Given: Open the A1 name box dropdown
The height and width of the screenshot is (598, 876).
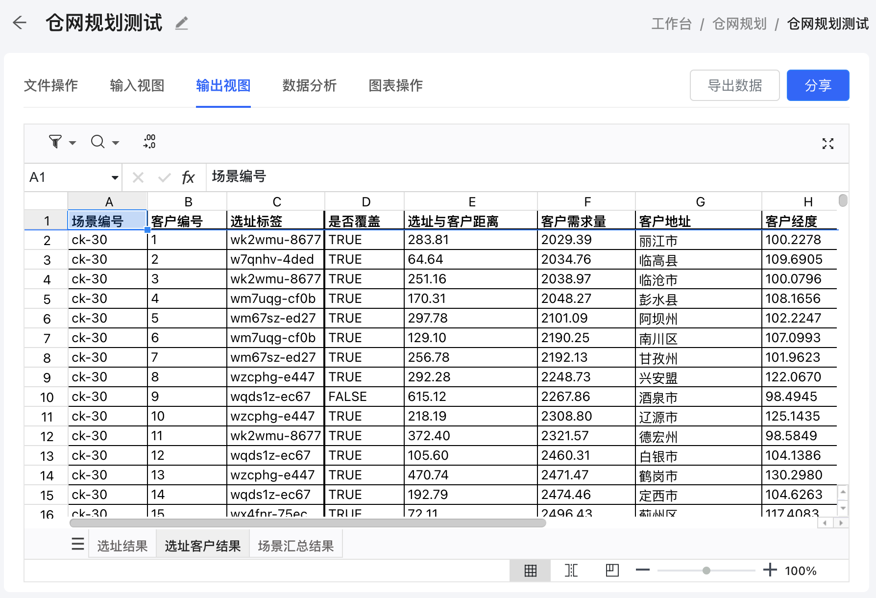Looking at the screenshot, I should [x=115, y=177].
